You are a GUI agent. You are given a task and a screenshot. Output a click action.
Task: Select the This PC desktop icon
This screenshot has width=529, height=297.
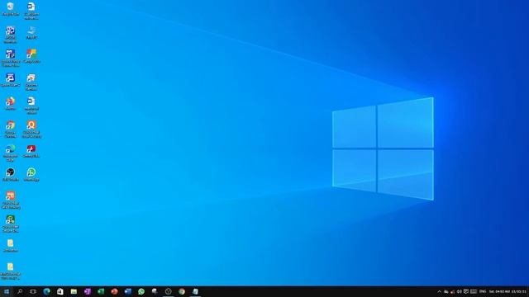coord(31,33)
